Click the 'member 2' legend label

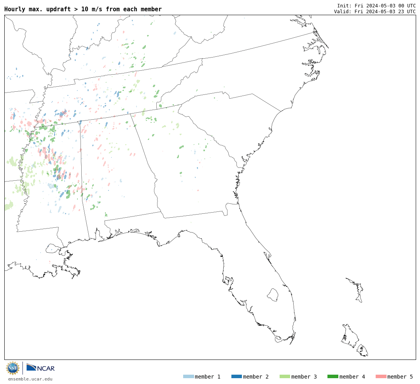pos(256,377)
